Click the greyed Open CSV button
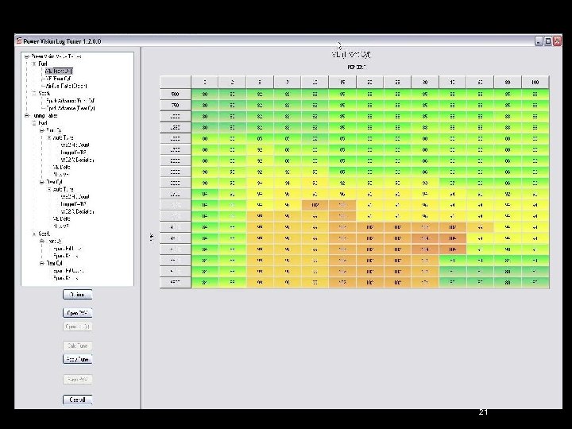The width and height of the screenshot is (572, 429). [77, 327]
